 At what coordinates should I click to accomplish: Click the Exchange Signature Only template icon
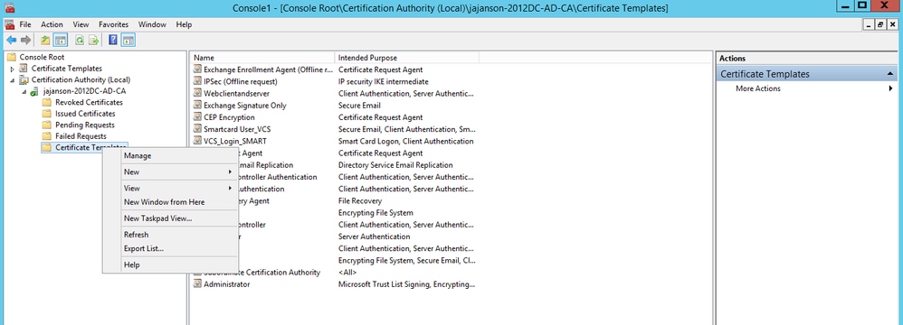(x=197, y=106)
